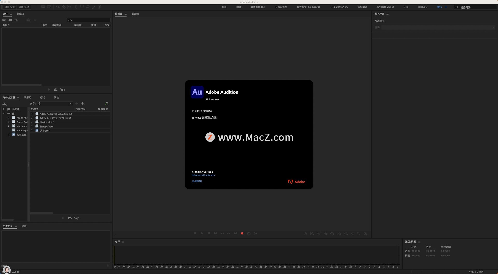Select the Razor tool
This screenshot has height=274, width=498.
64,7
